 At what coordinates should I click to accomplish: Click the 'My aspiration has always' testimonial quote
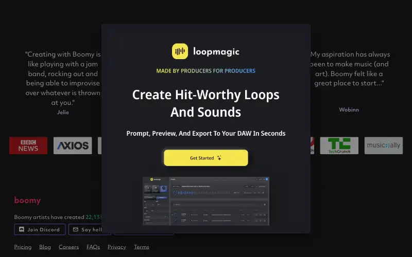[x=349, y=69]
